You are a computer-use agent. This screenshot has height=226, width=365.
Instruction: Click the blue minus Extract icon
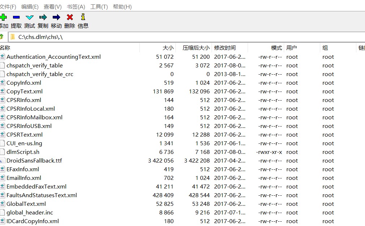[16, 17]
